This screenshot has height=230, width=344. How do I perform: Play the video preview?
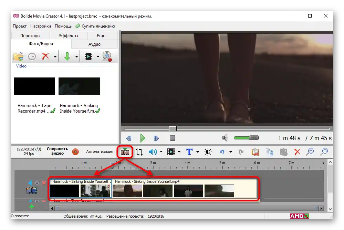point(143,138)
